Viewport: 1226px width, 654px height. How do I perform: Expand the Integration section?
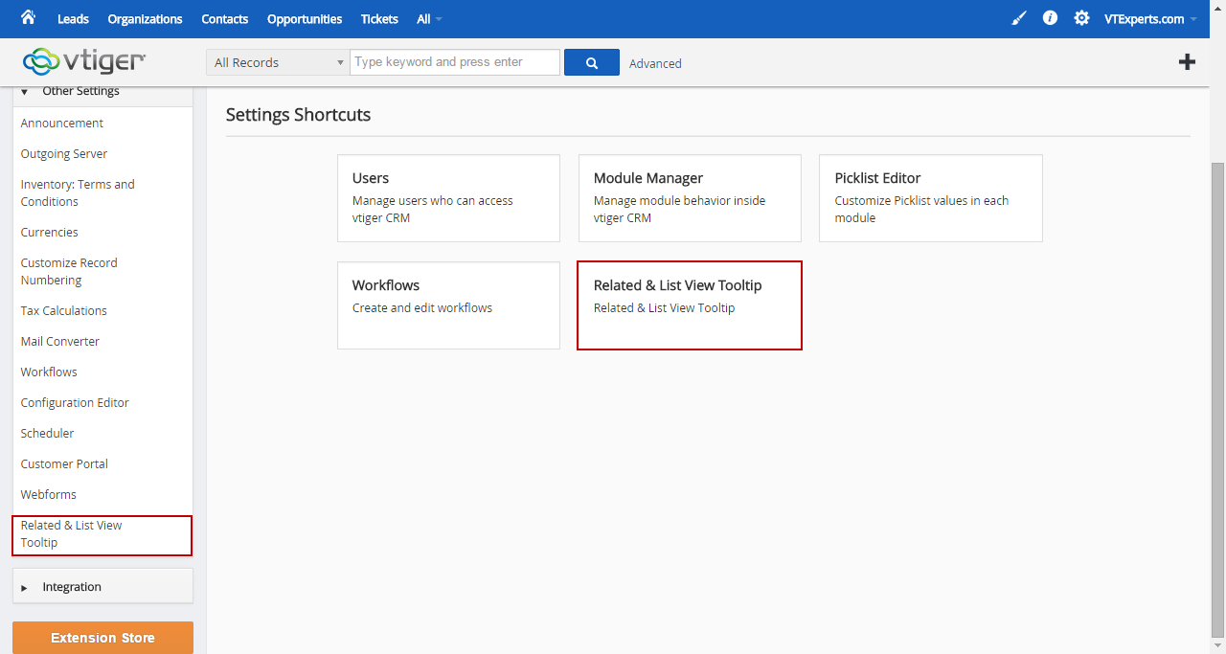[x=102, y=587]
